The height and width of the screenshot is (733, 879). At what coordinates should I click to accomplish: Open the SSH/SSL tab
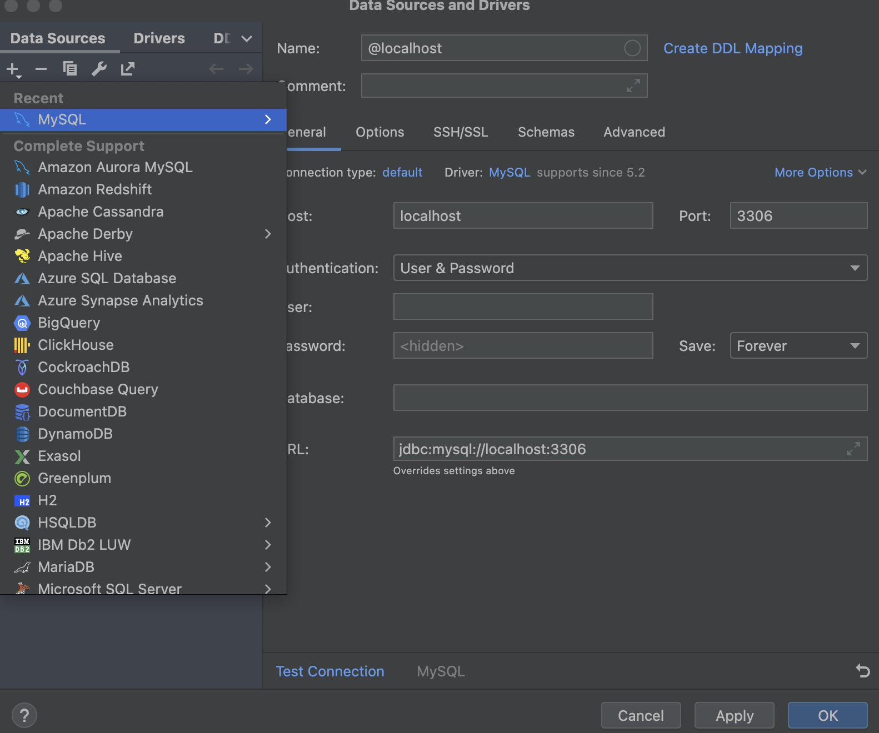pos(461,132)
